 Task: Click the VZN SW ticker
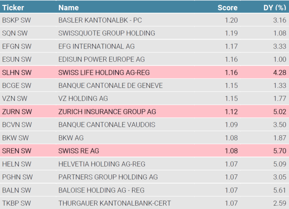pos(15,99)
